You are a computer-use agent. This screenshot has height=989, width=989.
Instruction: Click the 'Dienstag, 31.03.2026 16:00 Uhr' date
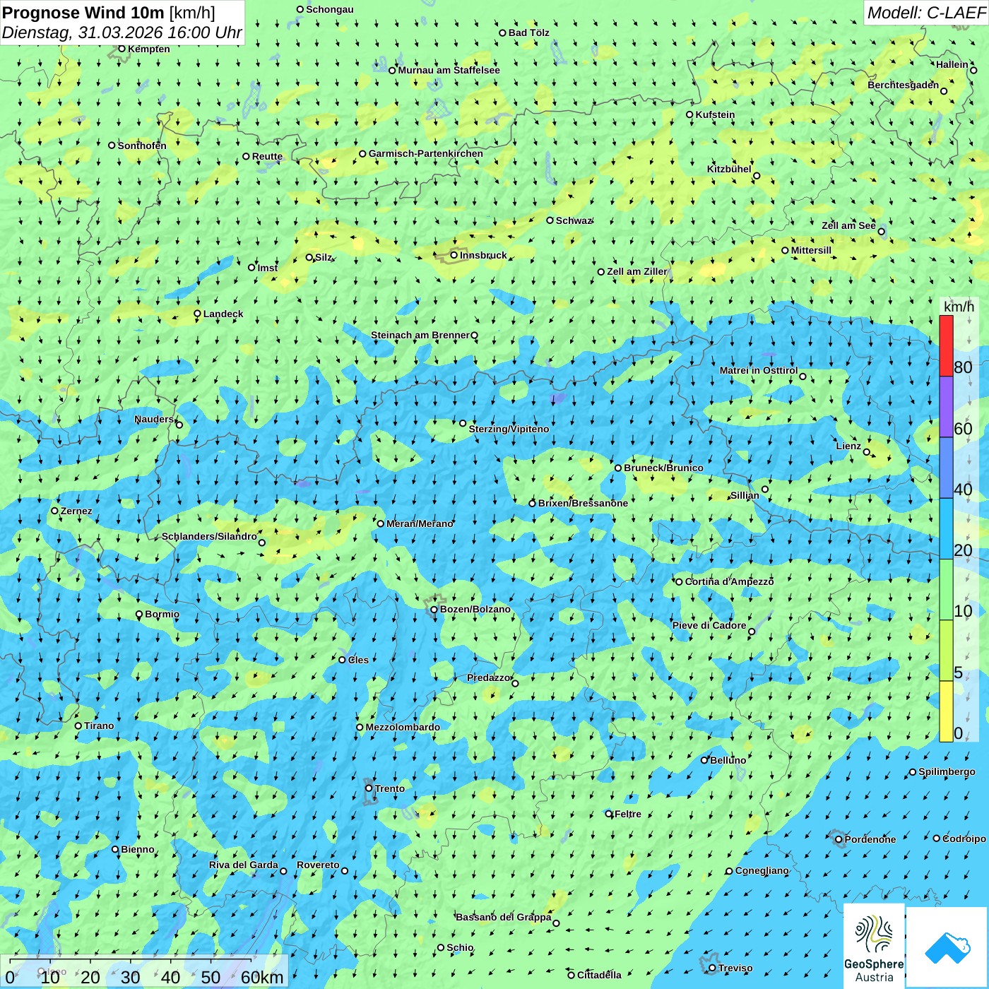click(x=122, y=33)
